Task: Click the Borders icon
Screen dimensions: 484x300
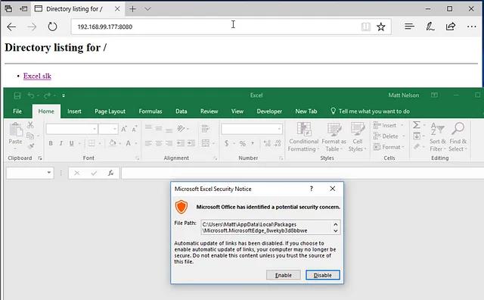Action: (92, 143)
